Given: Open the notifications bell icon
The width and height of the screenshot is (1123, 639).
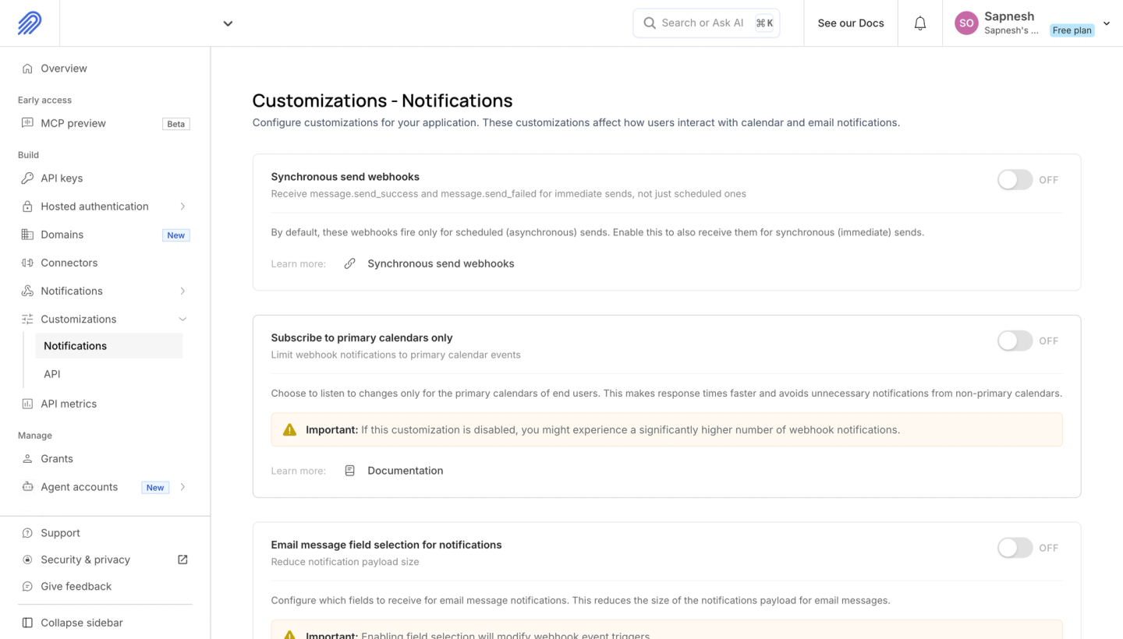Looking at the screenshot, I should (920, 23).
